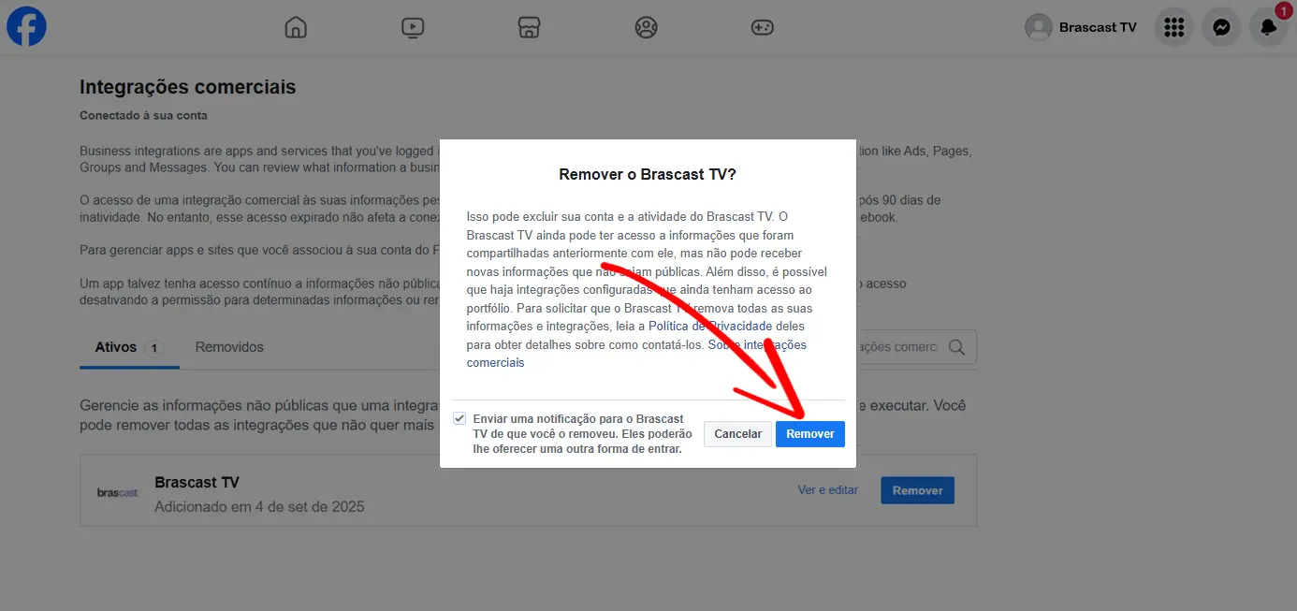
Task: Open the Home feed icon
Action: [296, 27]
